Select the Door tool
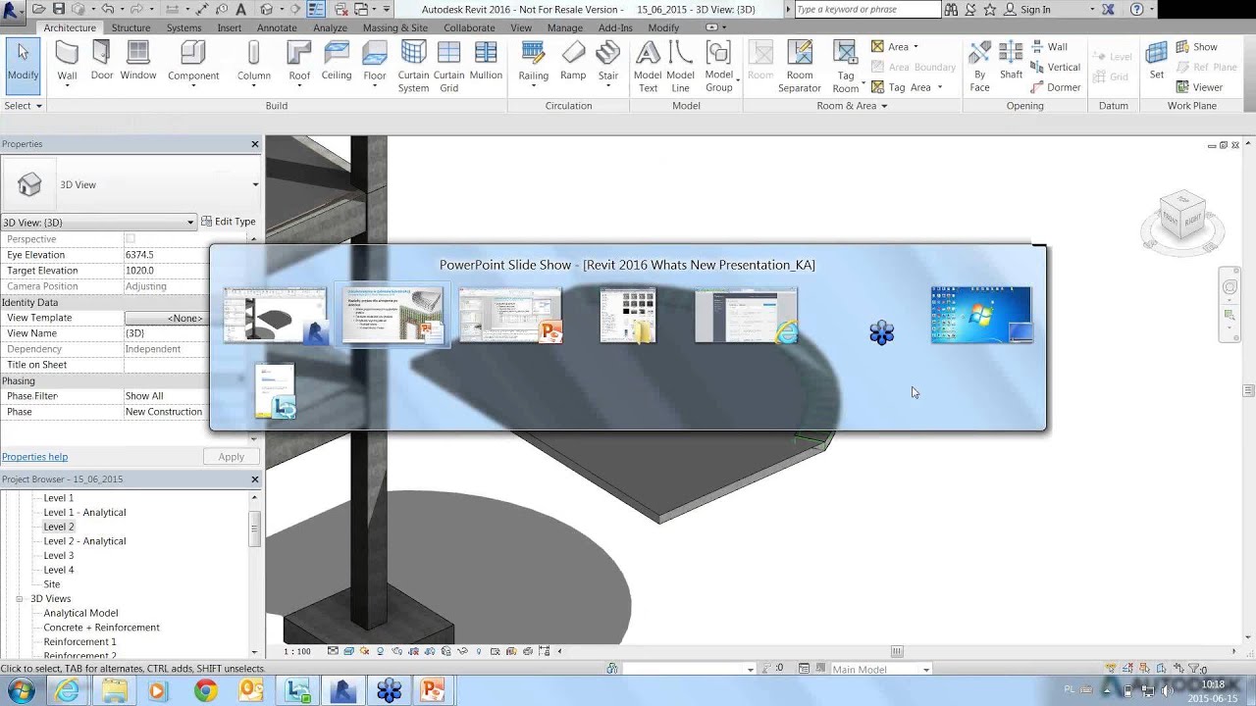 102,62
